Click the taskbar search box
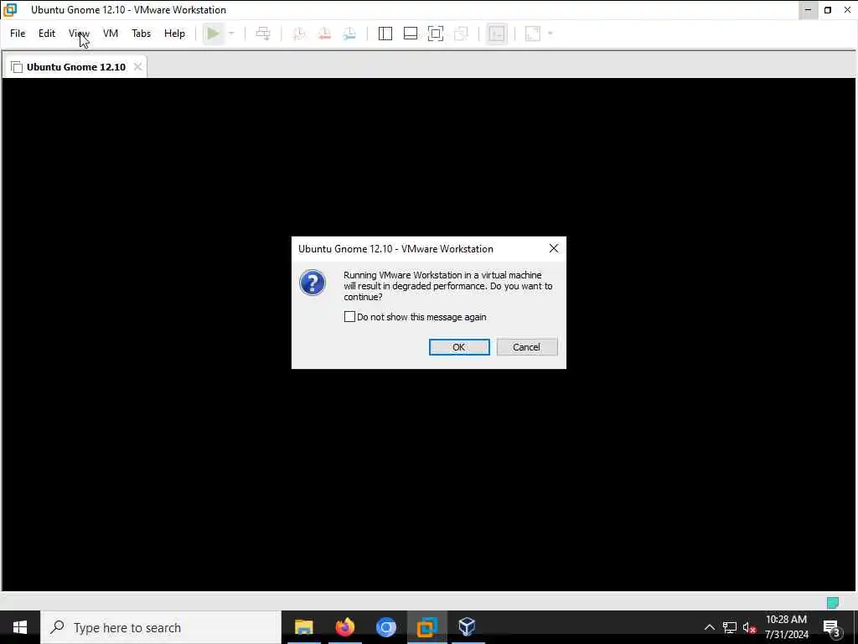The height and width of the screenshot is (644, 858). (x=161, y=627)
